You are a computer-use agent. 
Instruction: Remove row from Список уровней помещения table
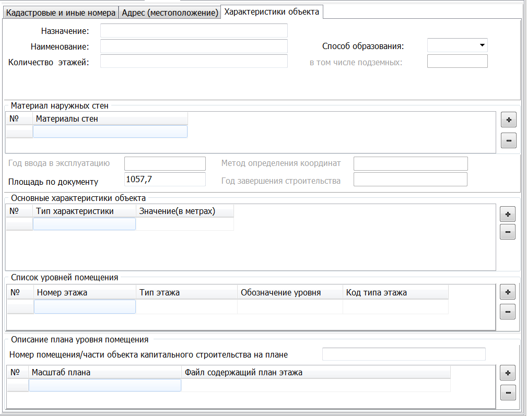click(x=508, y=312)
